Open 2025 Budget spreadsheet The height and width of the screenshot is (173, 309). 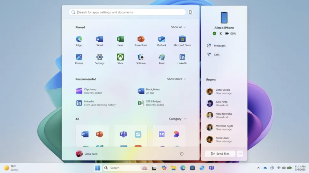[151, 103]
